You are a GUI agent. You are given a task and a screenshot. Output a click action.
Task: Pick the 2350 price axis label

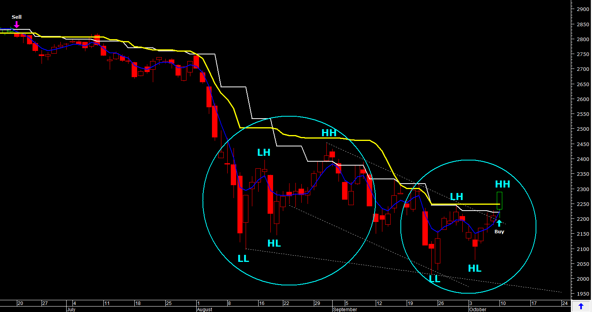pos(583,174)
